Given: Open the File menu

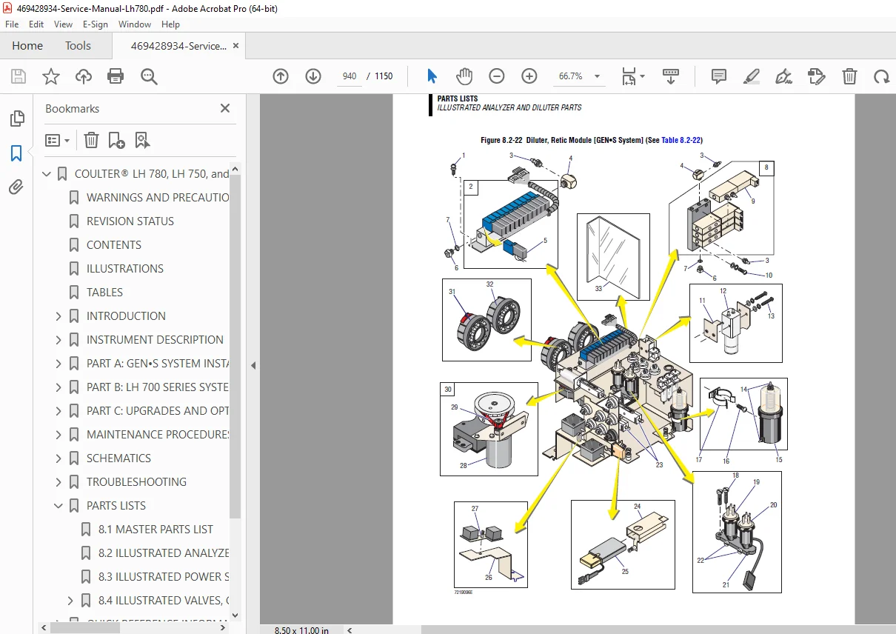Looking at the screenshot, I should [x=12, y=24].
